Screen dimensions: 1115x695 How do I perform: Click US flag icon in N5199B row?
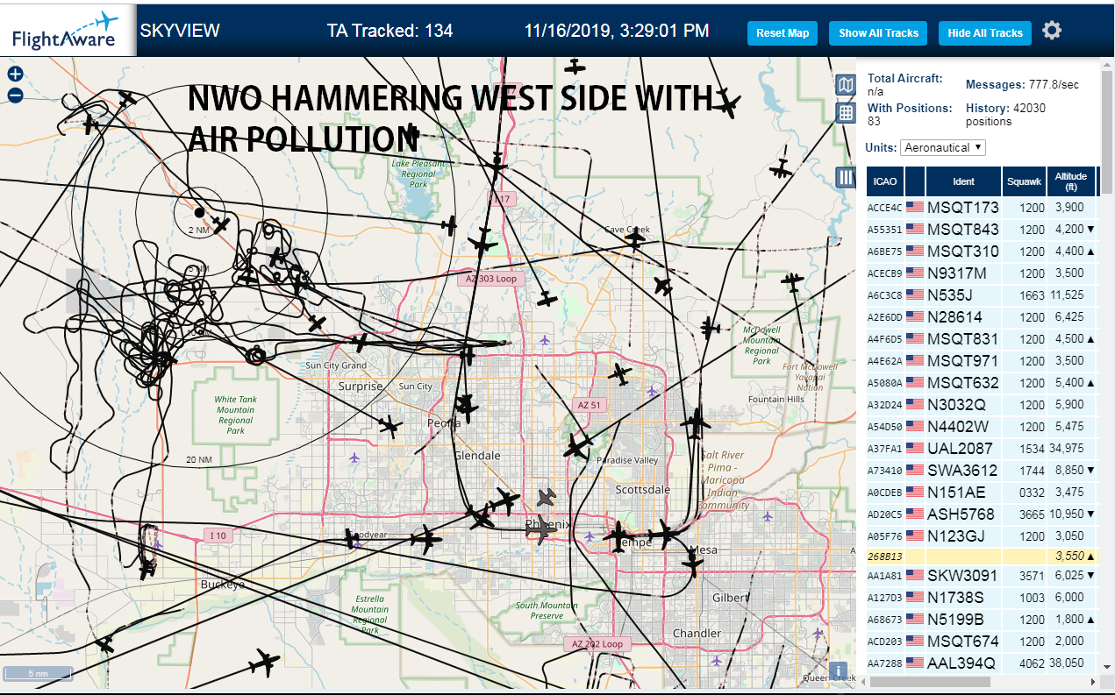[915, 619]
